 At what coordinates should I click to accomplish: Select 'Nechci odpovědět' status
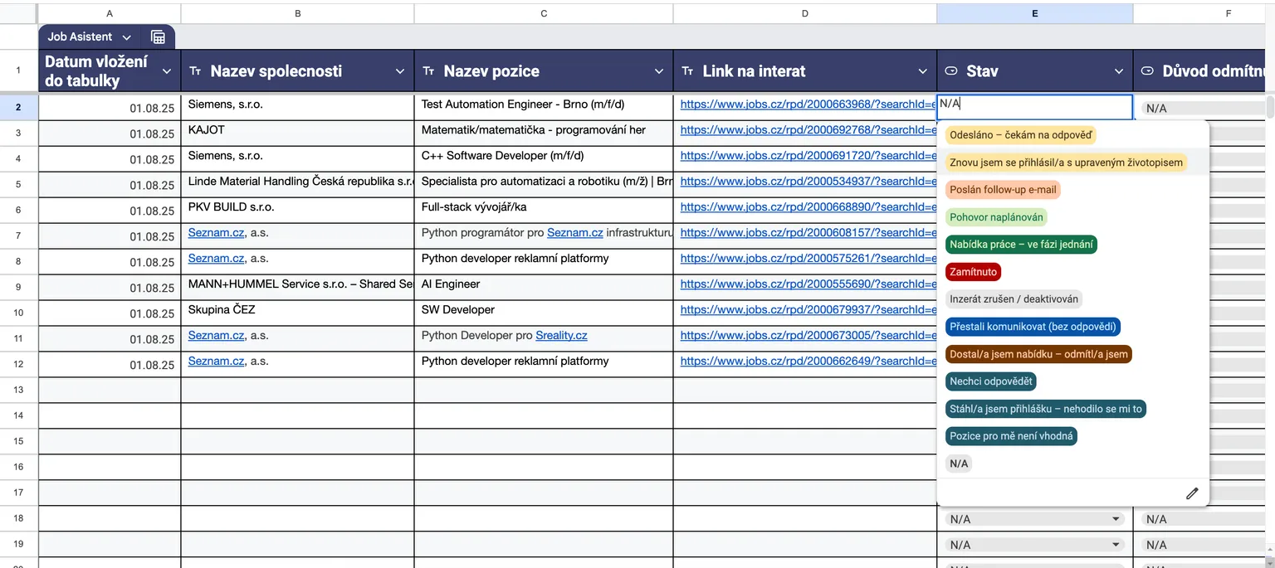pos(991,381)
